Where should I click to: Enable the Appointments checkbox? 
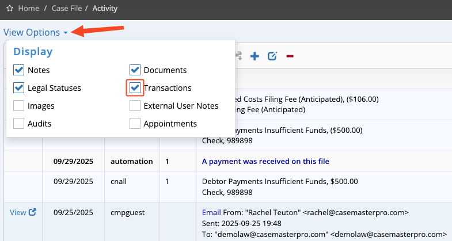click(x=135, y=124)
